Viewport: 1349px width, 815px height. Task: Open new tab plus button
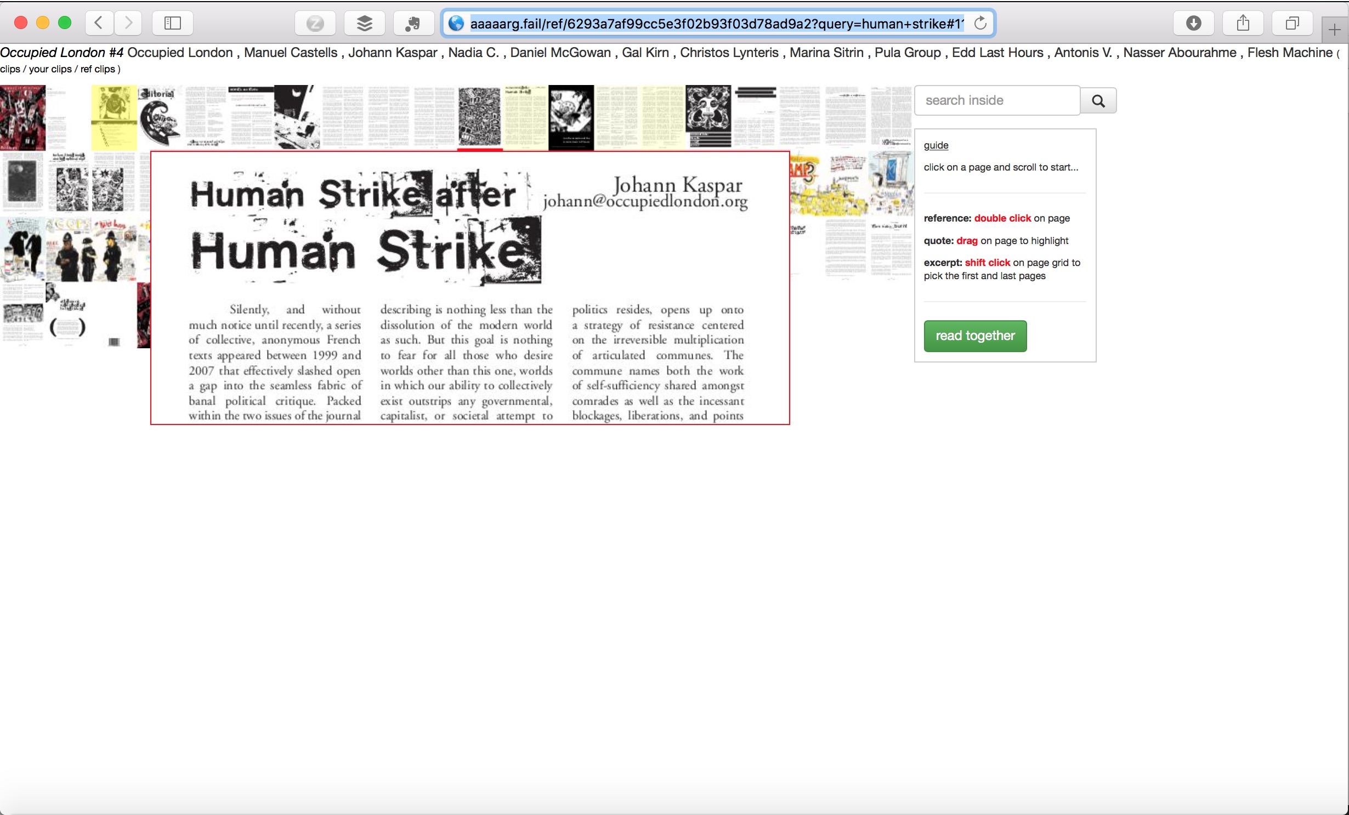(1335, 30)
